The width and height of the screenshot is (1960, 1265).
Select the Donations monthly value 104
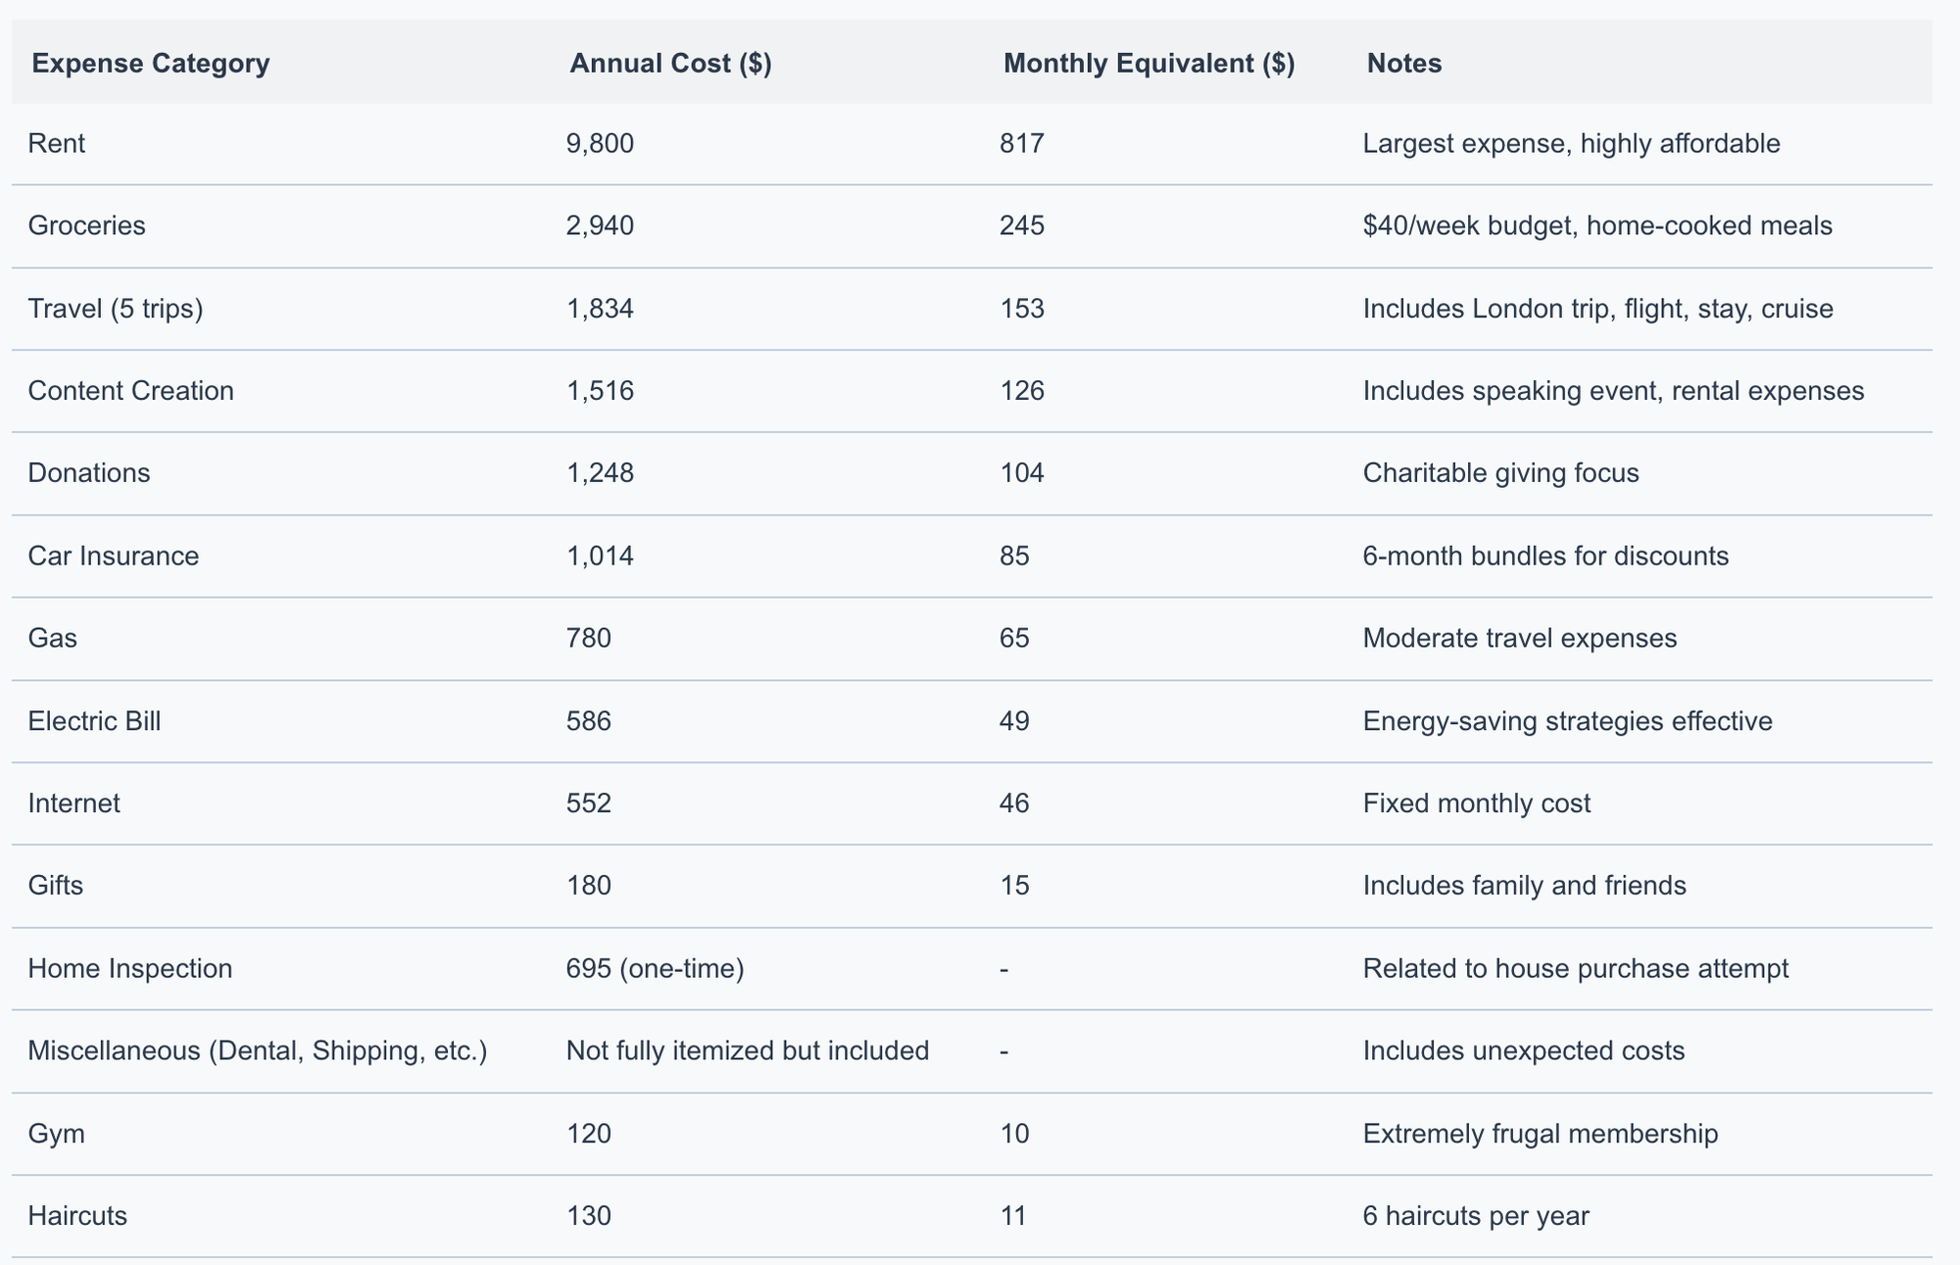coord(1022,474)
